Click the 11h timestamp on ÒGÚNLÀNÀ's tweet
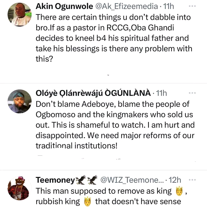The height and width of the screenshot is (207, 207). [x=161, y=93]
